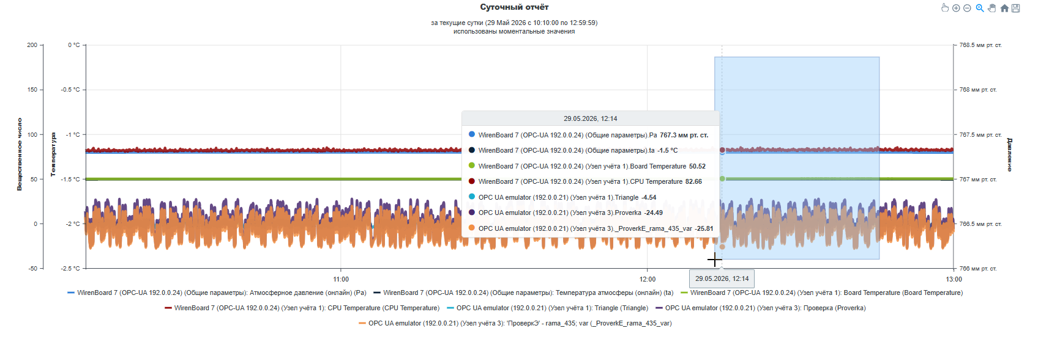
Task: Click the 'за текущие сутки' subtitle text
Action: tap(514, 23)
